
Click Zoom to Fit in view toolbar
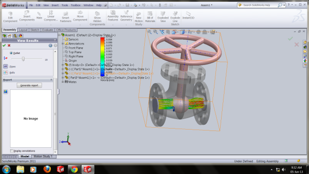click(149, 32)
